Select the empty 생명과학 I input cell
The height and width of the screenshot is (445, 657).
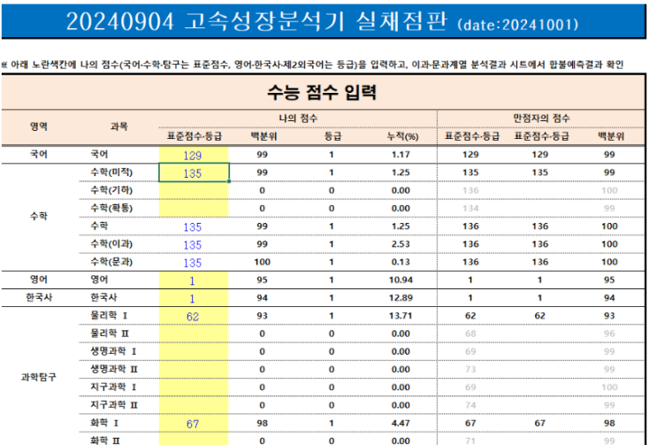pyautogui.click(x=194, y=351)
